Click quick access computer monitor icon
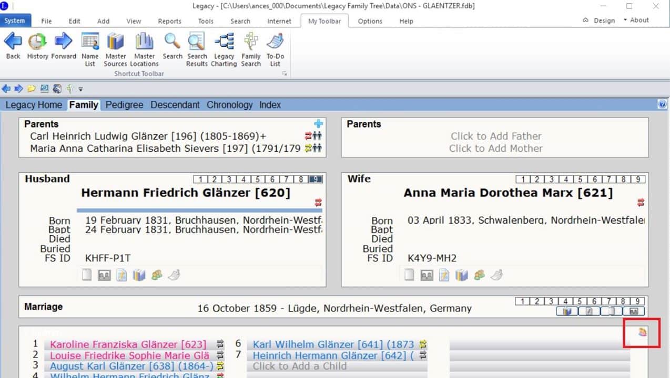The image size is (670, 378). [45, 88]
